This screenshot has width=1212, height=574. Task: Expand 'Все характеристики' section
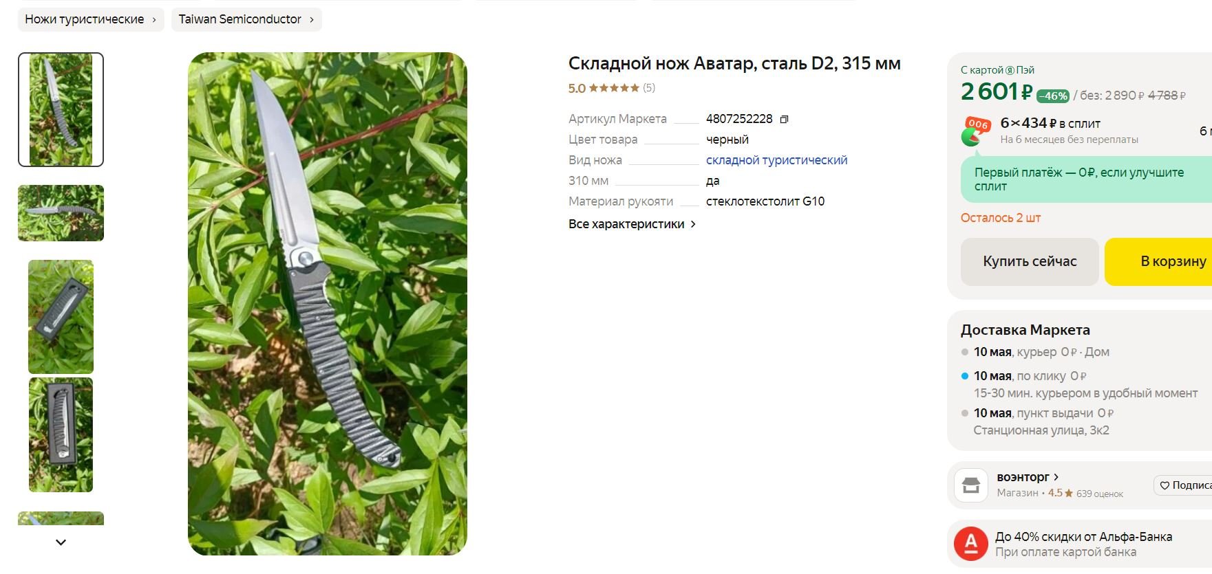click(632, 224)
